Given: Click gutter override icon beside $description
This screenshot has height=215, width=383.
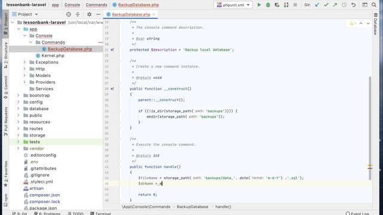Looking at the screenshot, I should coord(112,50).
